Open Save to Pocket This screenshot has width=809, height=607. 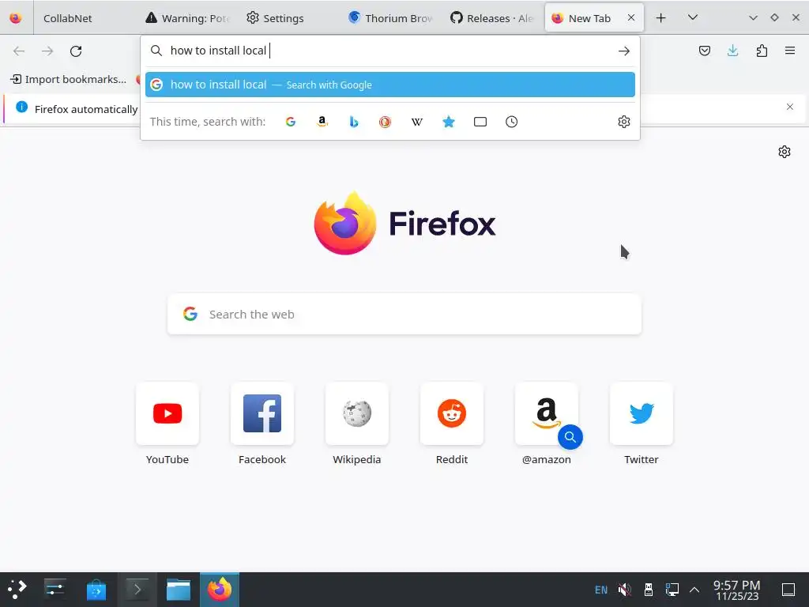[x=704, y=51]
